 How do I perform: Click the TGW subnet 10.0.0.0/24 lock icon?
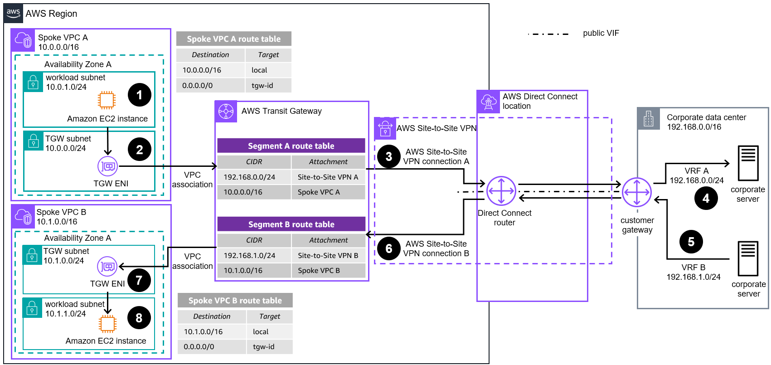point(34,141)
